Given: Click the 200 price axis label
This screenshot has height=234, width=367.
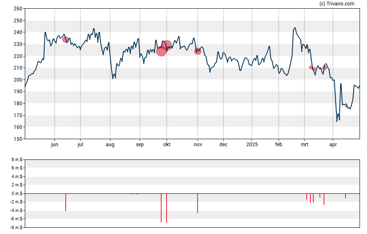Looking at the screenshot, I should click(18, 80).
